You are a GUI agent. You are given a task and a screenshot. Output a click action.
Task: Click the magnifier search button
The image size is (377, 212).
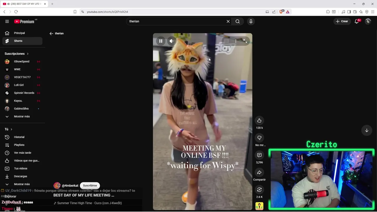tap(237, 21)
